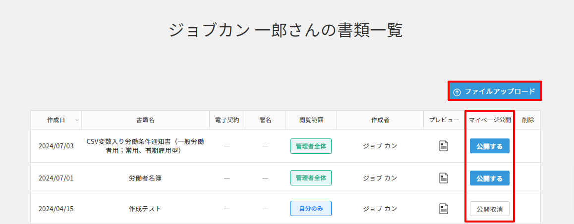
Task: Select the 自分のみ badge
Action: 311,209
